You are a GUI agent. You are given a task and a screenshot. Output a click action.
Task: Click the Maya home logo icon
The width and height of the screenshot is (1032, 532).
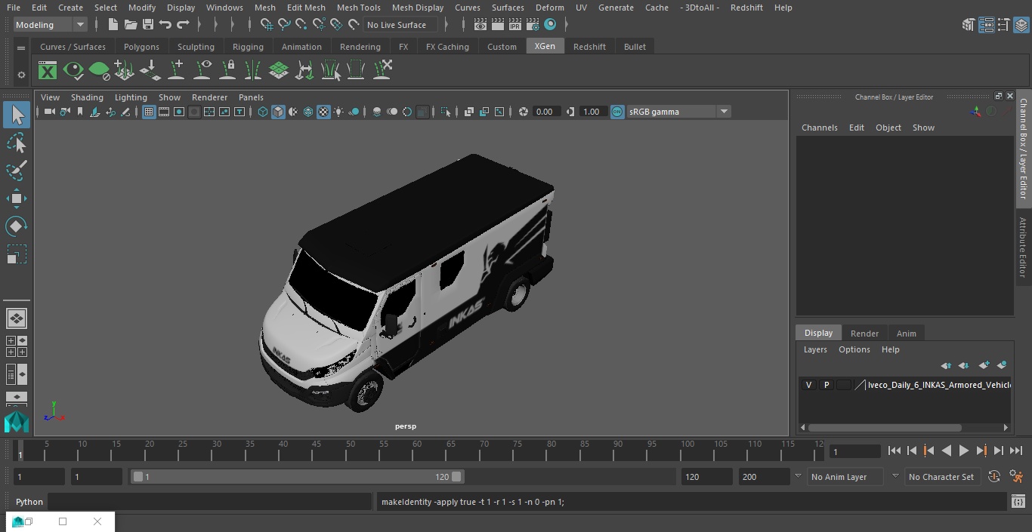coord(17,421)
